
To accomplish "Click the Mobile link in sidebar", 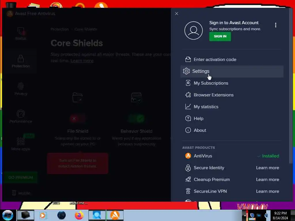I will click(21, 193).
